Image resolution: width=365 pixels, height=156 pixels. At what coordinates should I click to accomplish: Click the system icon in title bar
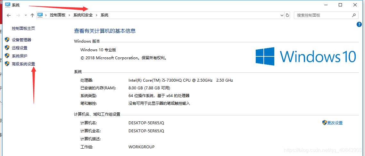pos(8,5)
